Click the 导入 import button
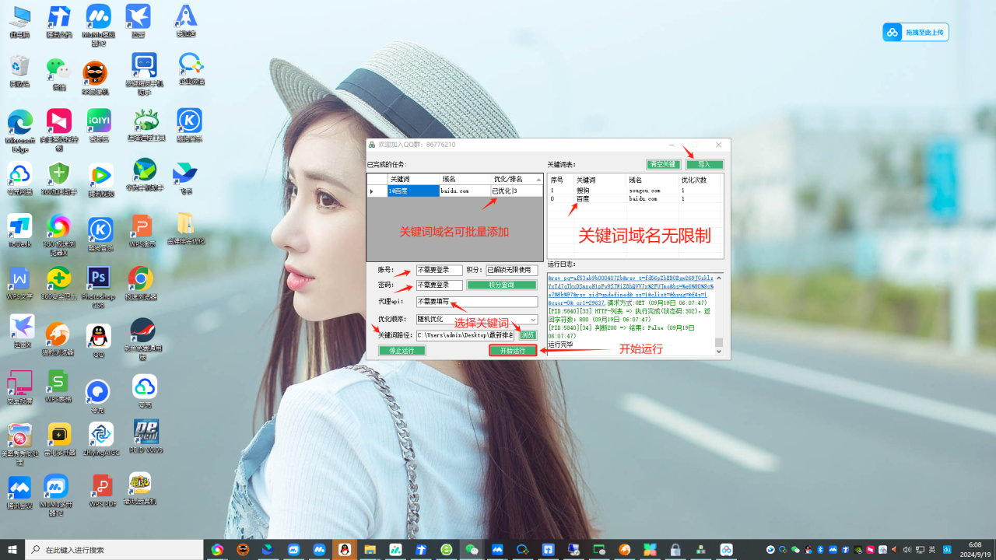This screenshot has width=996, height=560. [x=704, y=165]
